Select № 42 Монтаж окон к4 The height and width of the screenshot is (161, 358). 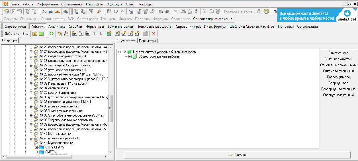(56, 134)
